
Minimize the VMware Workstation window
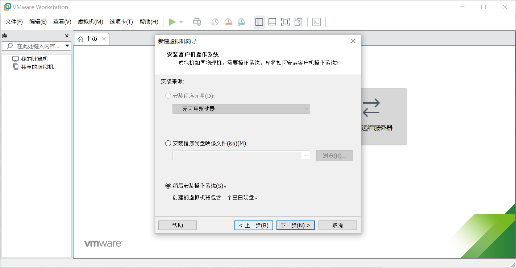pos(462,7)
